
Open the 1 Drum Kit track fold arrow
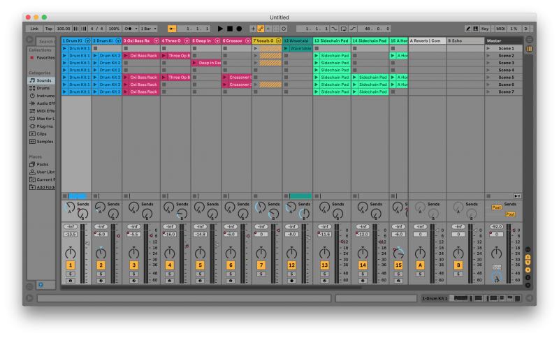[x=87, y=41]
